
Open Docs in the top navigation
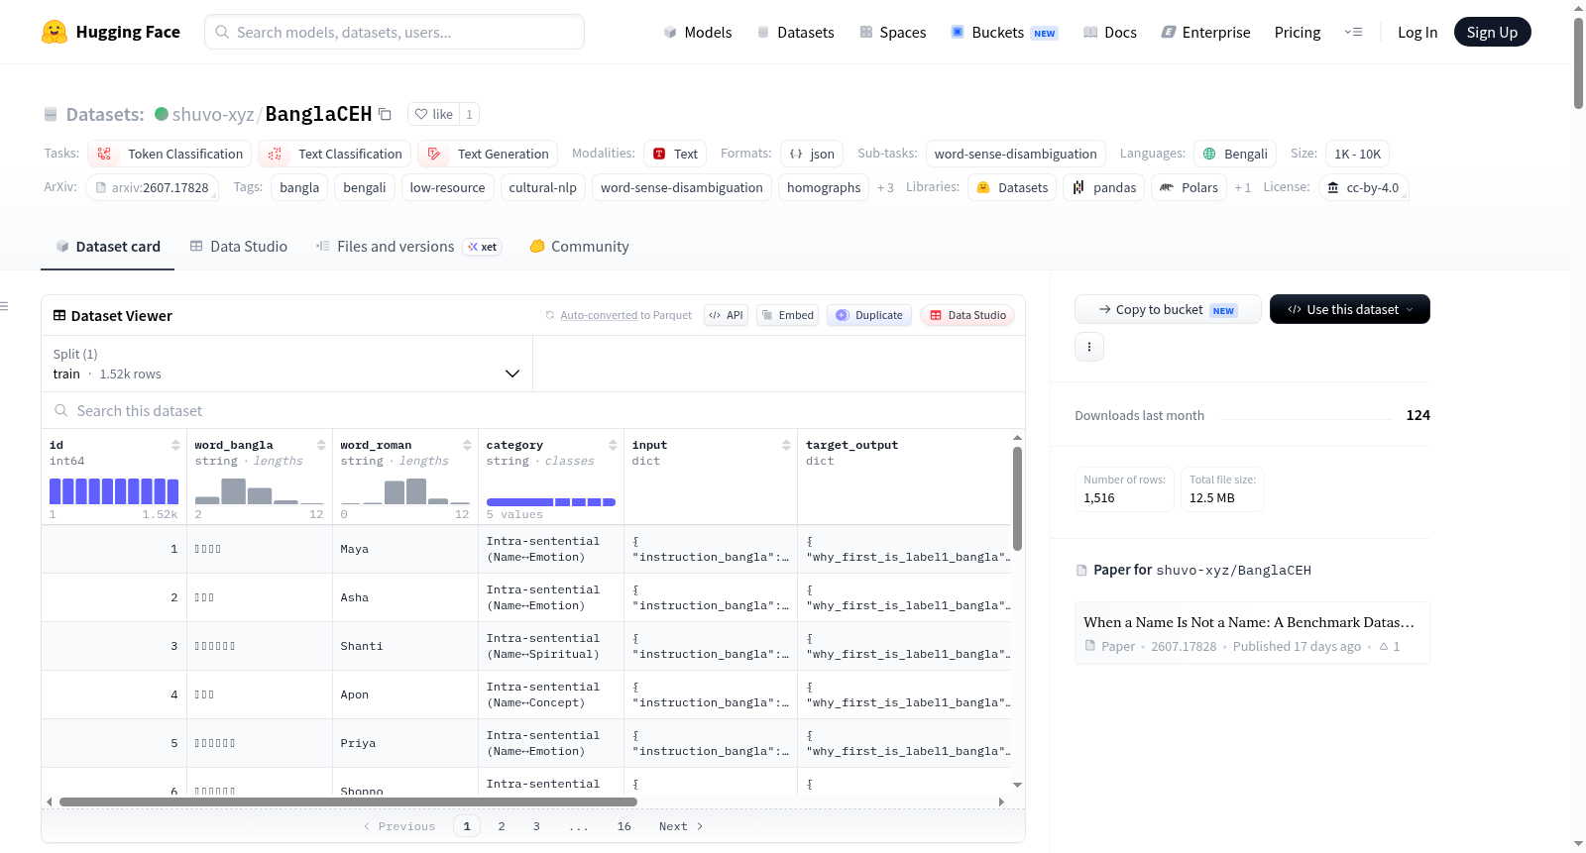point(1110,32)
